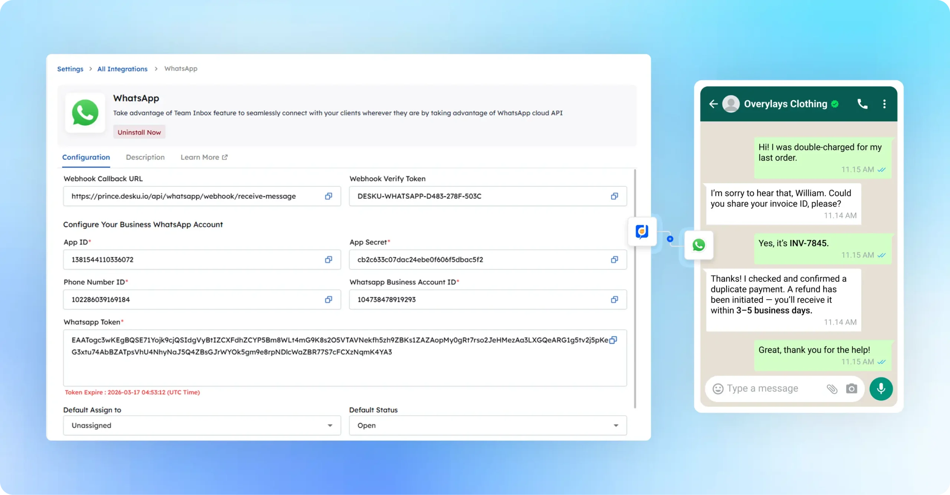This screenshot has width=950, height=495.
Task: Open the chat options three-dot menu
Action: point(884,104)
